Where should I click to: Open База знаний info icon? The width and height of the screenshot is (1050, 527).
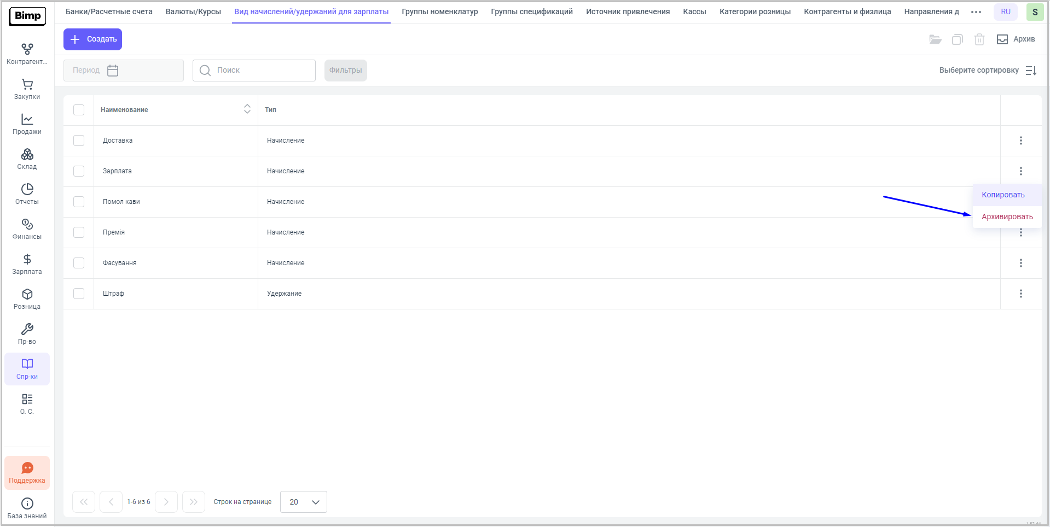pos(27,508)
